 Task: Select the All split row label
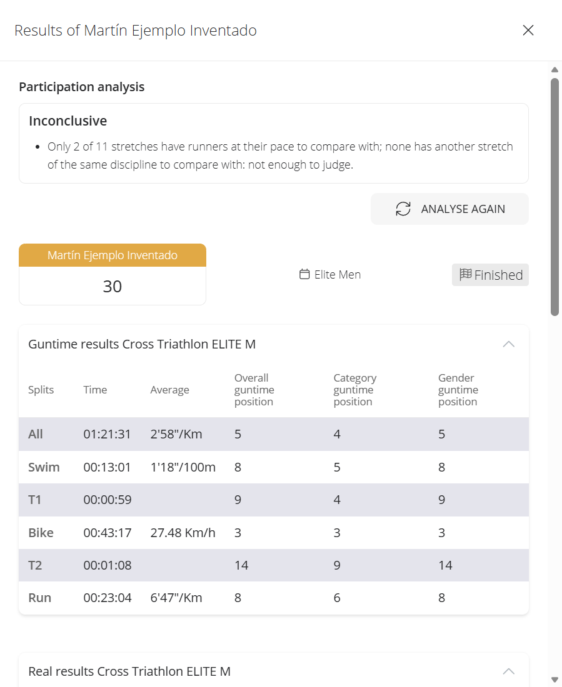[36, 434]
